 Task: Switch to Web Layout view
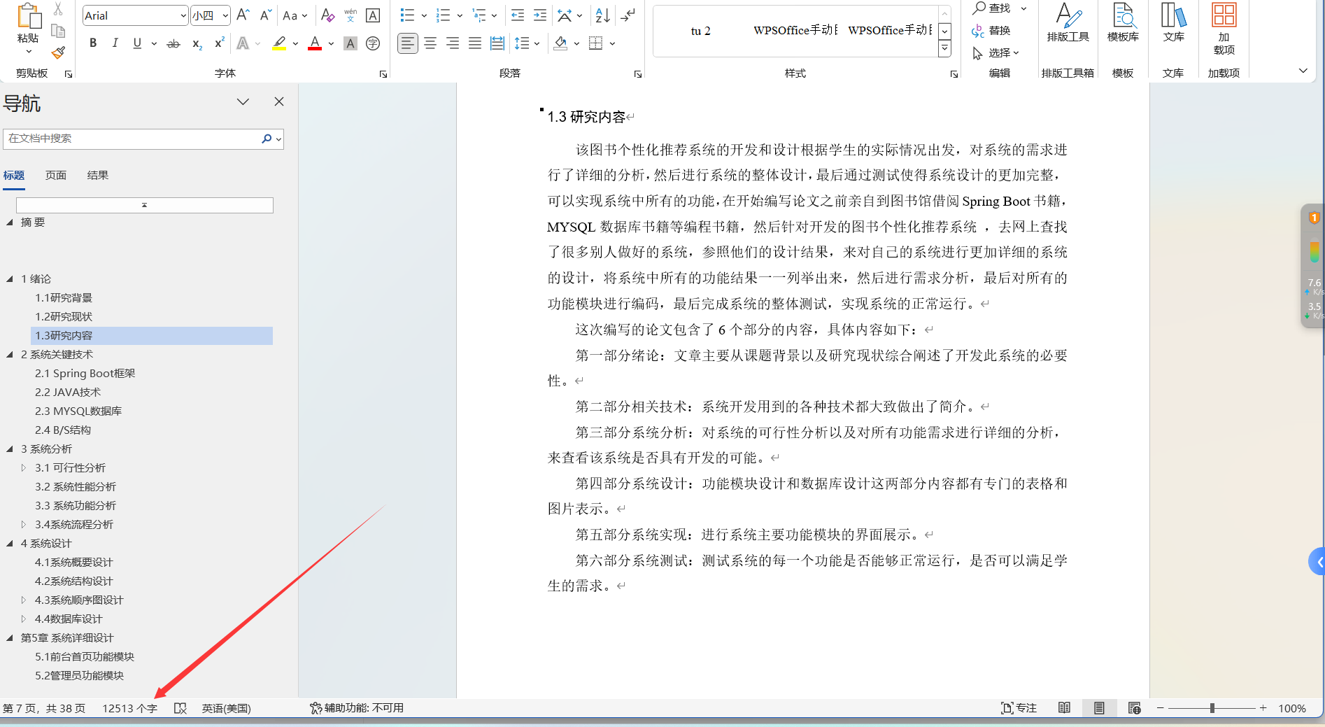pos(1135,708)
